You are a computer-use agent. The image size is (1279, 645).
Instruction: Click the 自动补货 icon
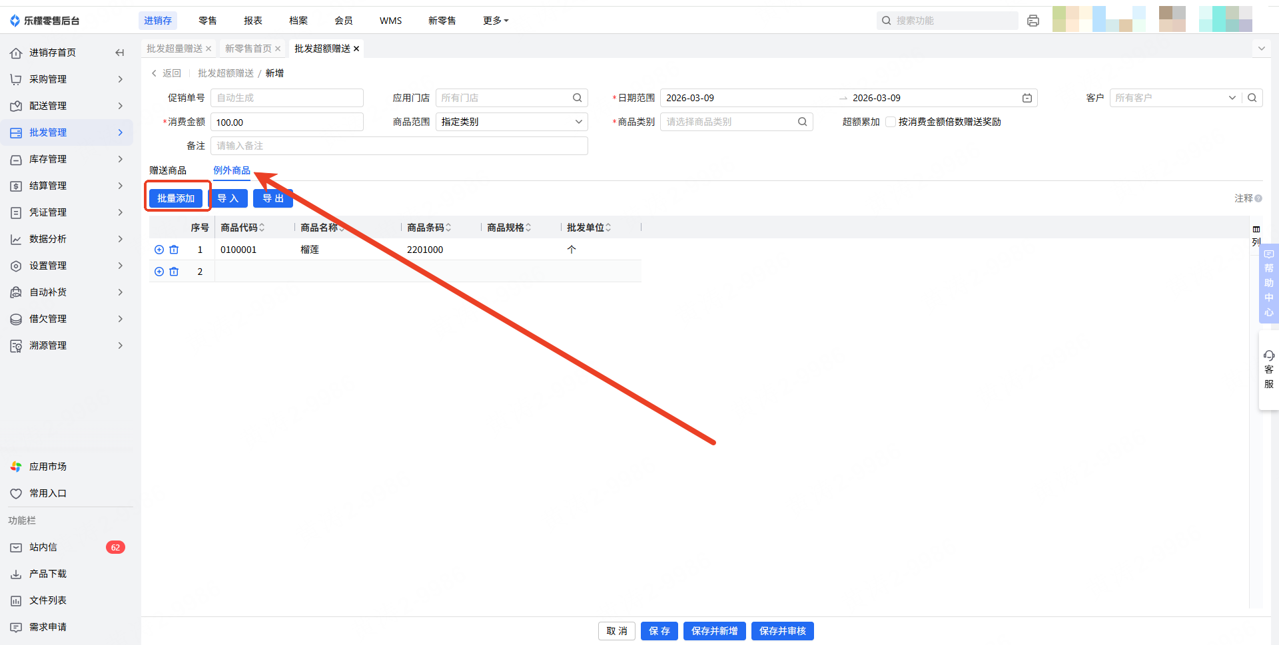pyautogui.click(x=16, y=292)
